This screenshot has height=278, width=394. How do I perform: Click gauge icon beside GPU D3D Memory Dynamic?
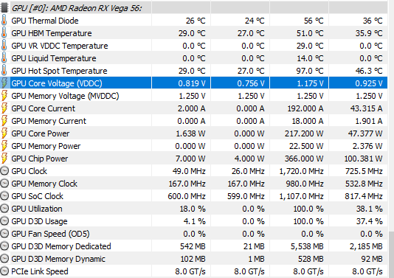tap(4, 259)
